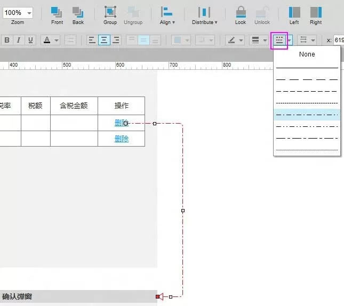Toggle Underline formatting
The height and width of the screenshot is (306, 344).
[x=30, y=40]
